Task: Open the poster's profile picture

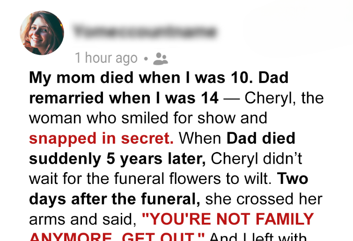Action: pyautogui.click(x=42, y=33)
